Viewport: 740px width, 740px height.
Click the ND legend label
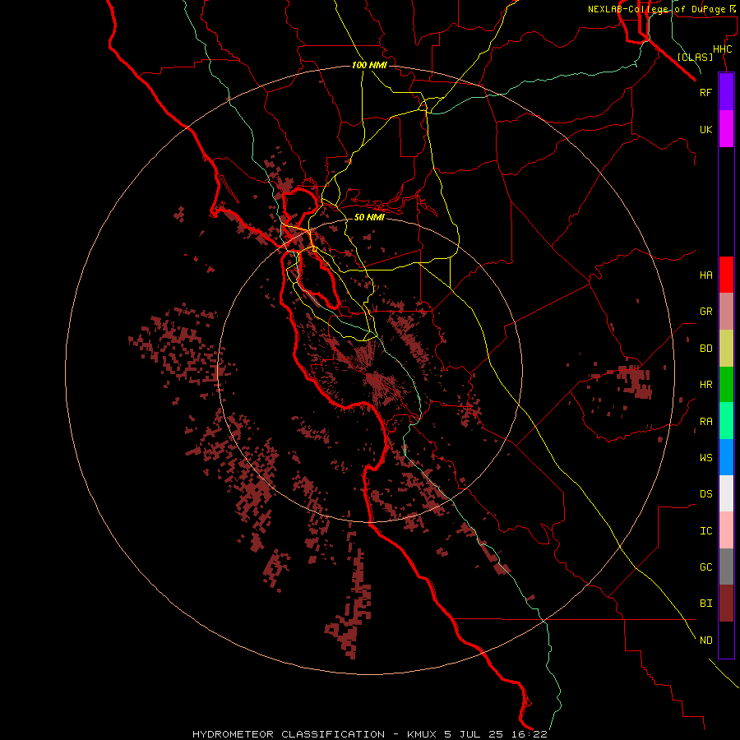pyautogui.click(x=705, y=640)
